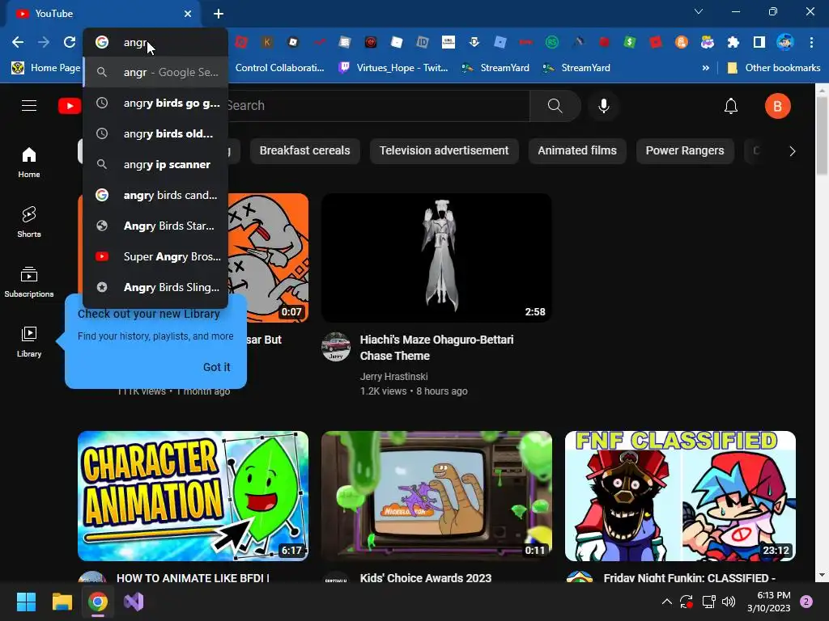Image resolution: width=829 pixels, height=621 pixels.
Task: Open YouTube notifications bell
Action: click(x=731, y=106)
